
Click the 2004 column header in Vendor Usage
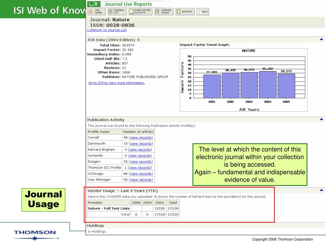(x=159, y=203)
